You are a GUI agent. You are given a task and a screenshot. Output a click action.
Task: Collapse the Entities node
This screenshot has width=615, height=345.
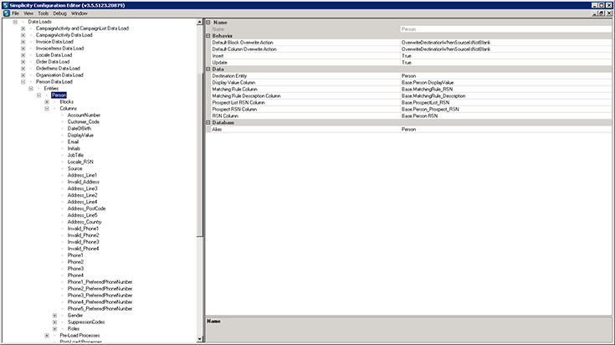31,89
